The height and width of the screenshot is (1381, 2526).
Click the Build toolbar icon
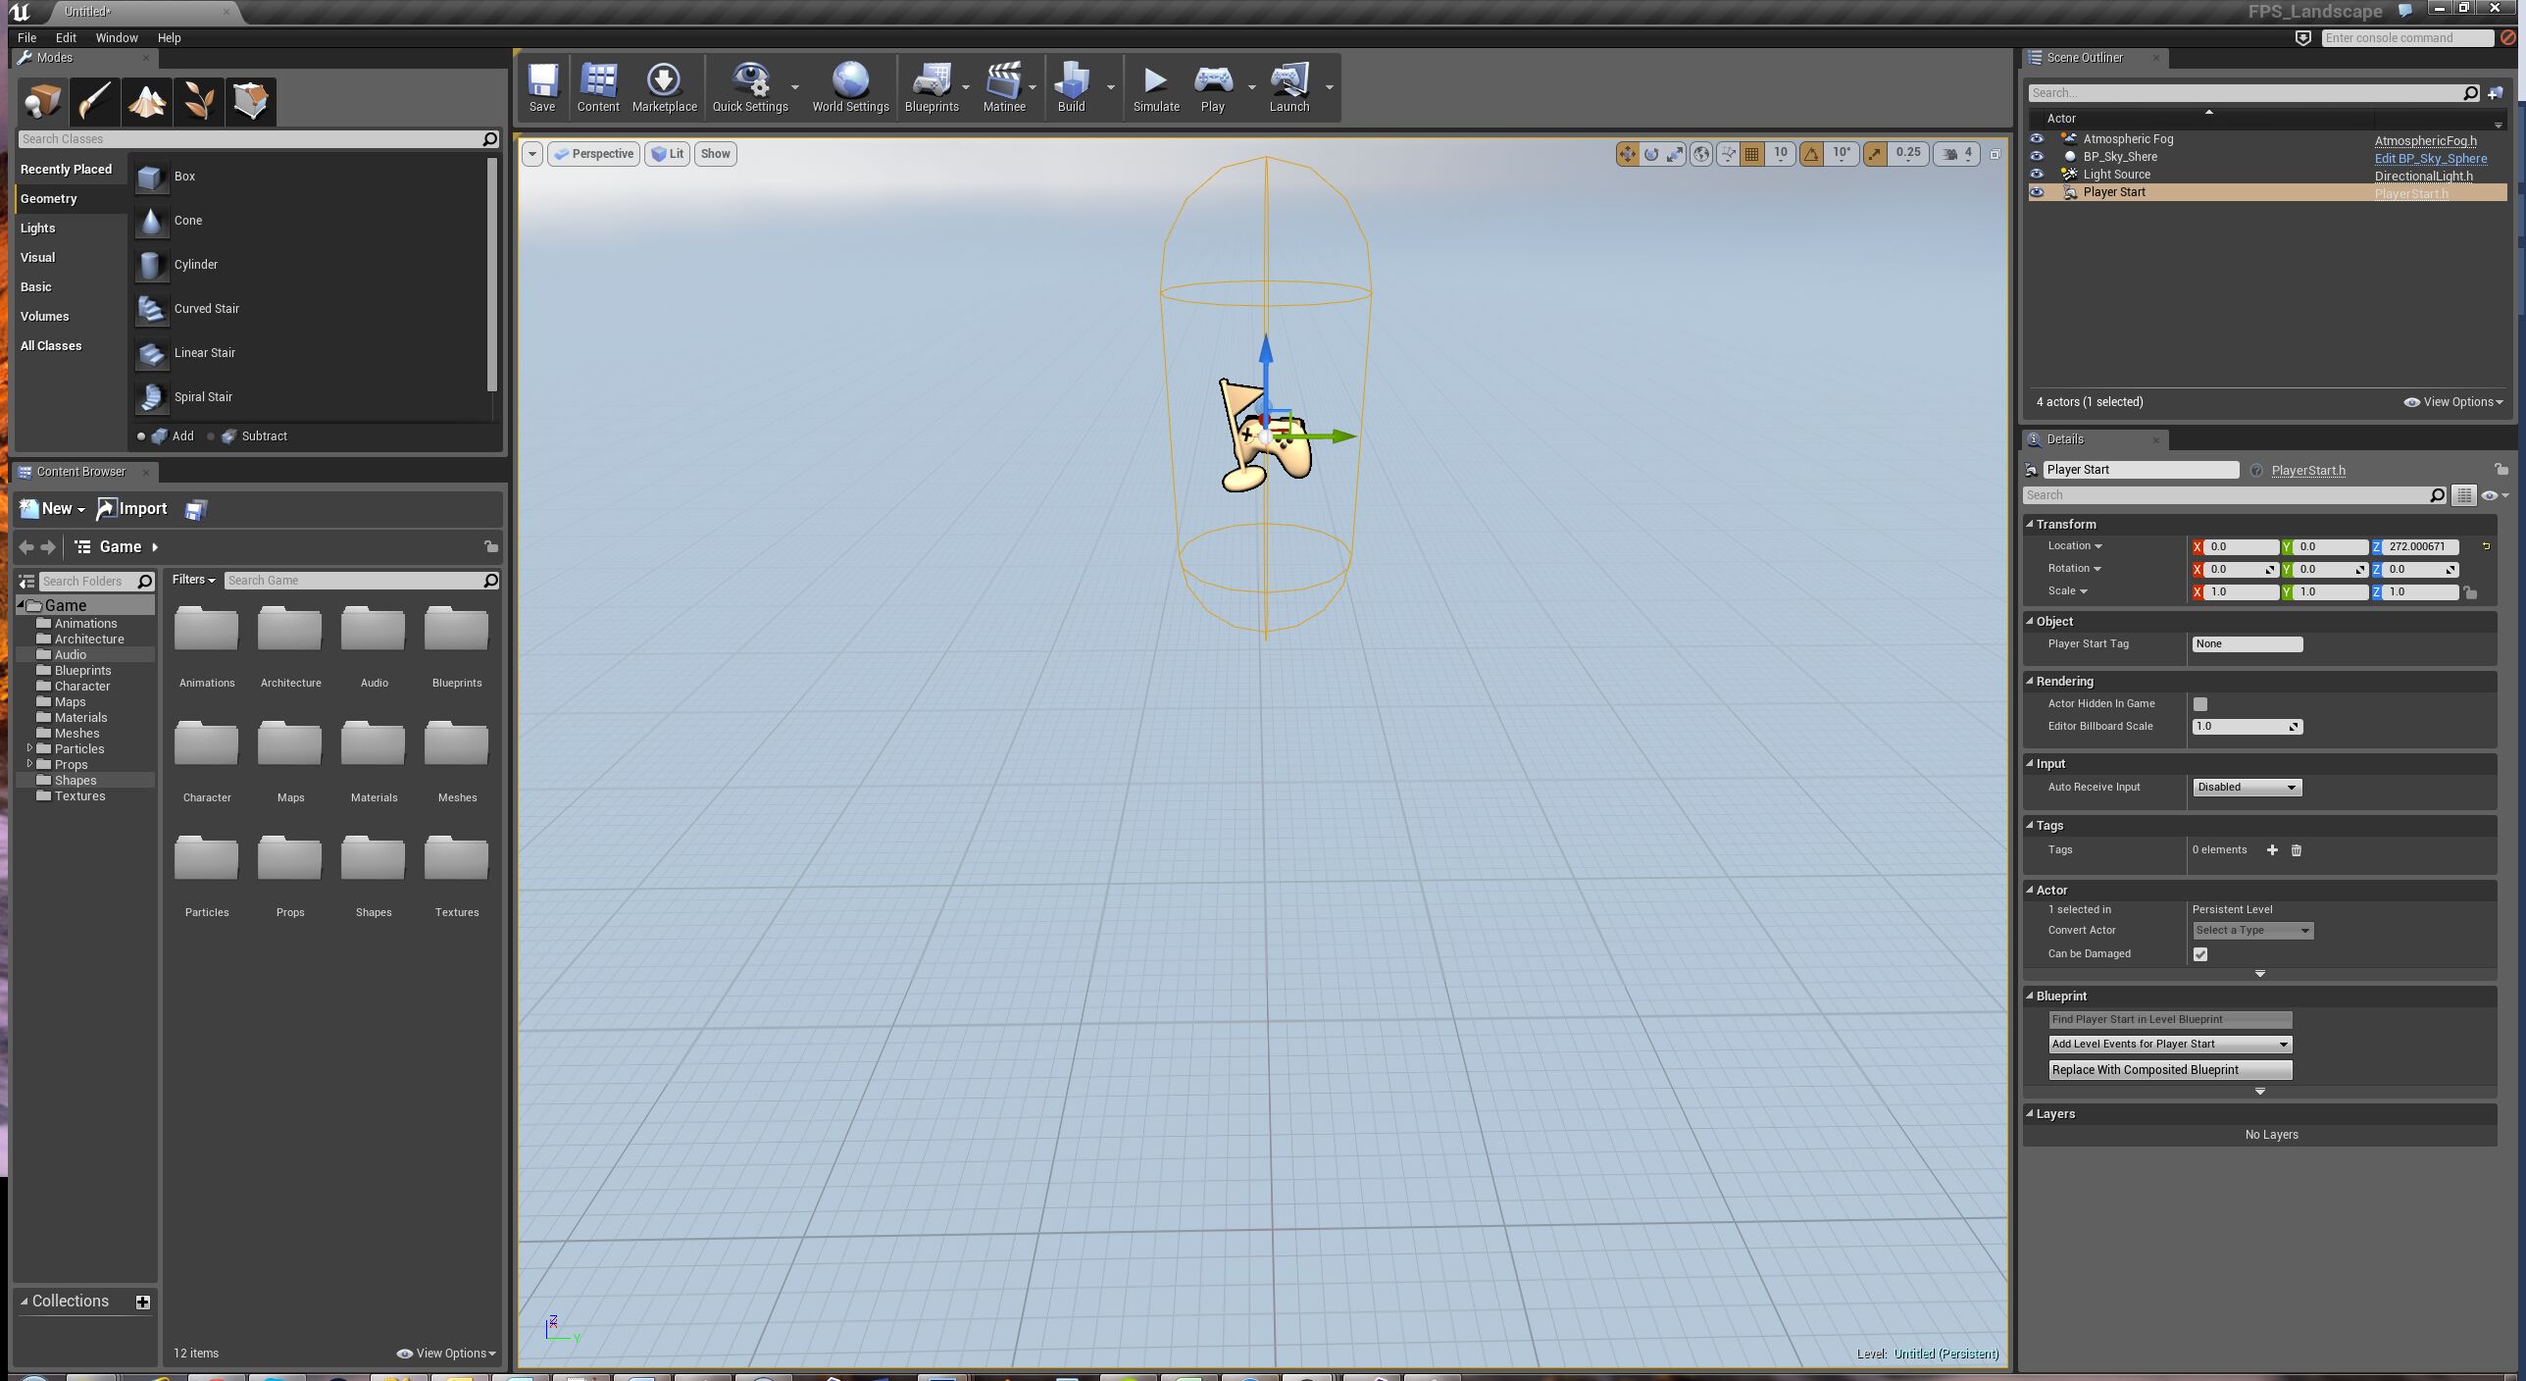[1071, 86]
